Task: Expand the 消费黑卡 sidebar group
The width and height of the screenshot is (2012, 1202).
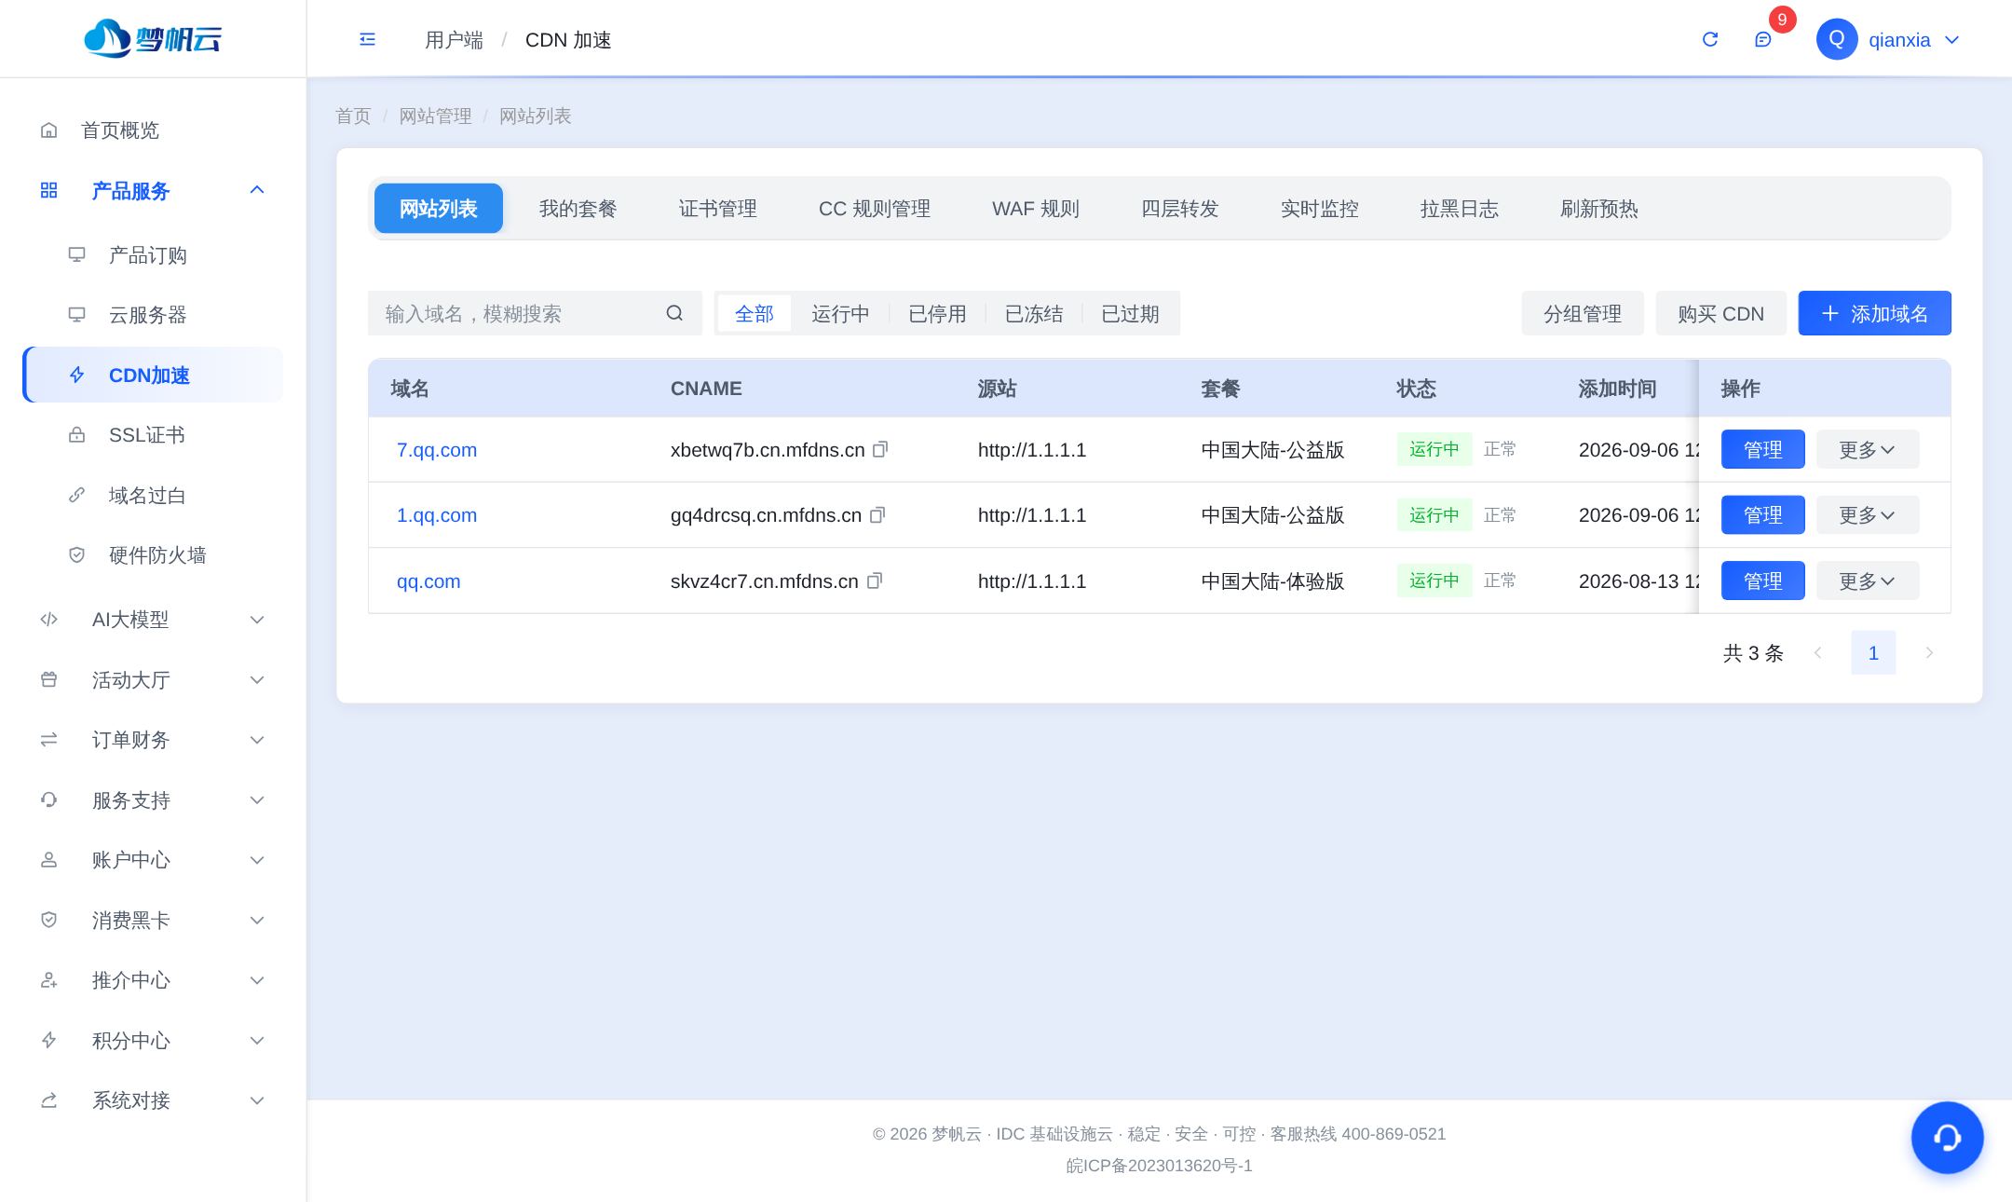Action: click(x=153, y=921)
